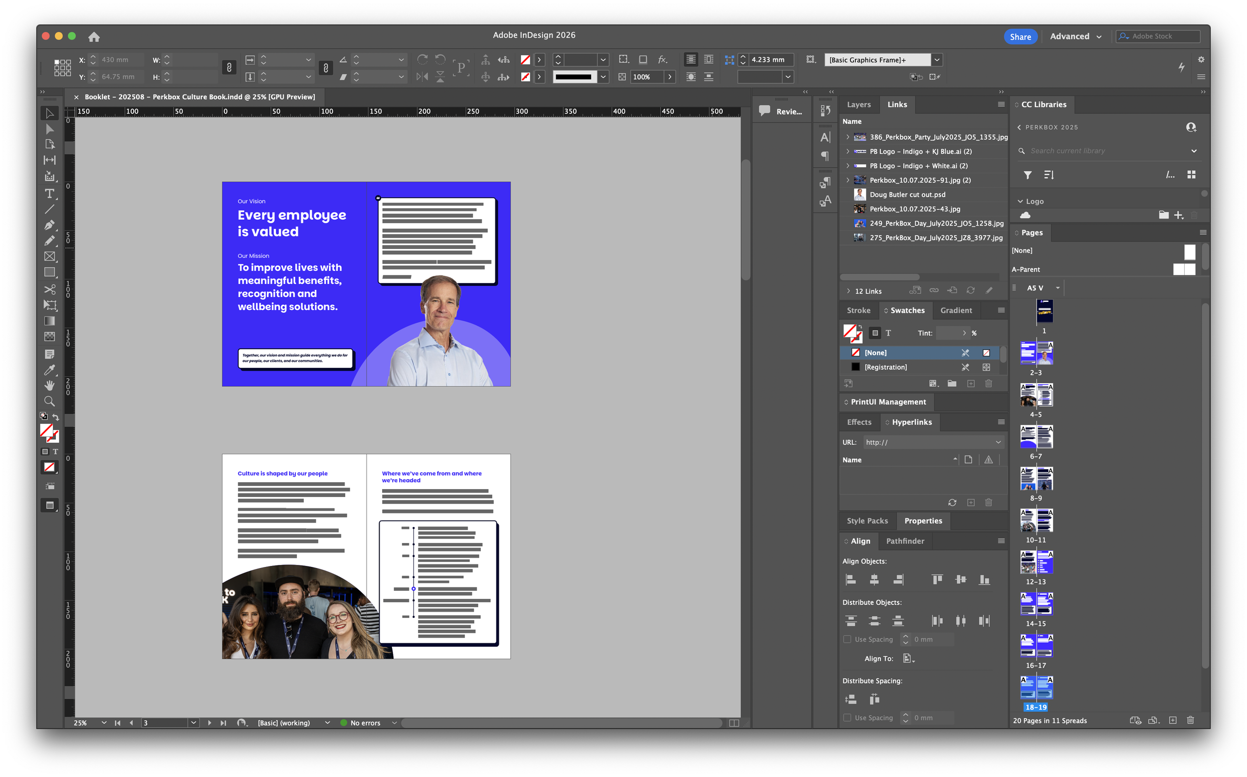Expand the 386_Perkbox_Party link item
The height and width of the screenshot is (777, 1247).
pos(847,137)
